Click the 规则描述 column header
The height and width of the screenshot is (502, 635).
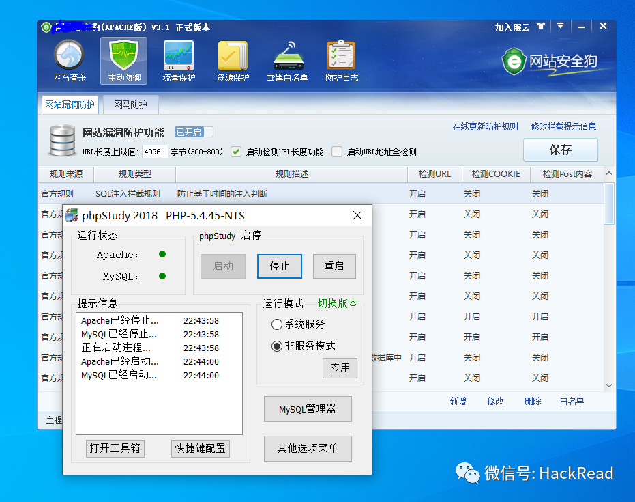click(x=292, y=174)
